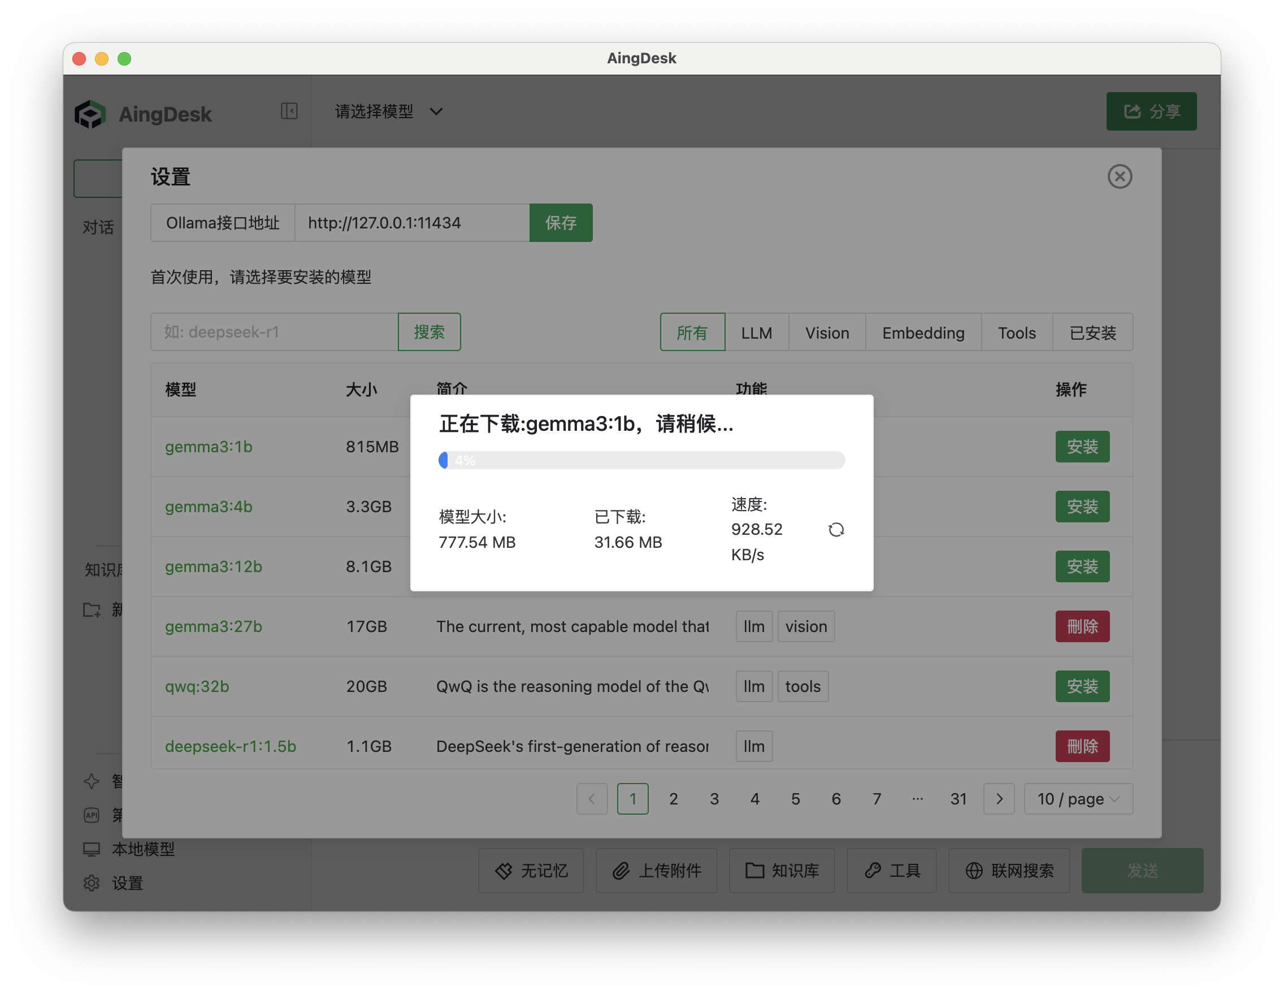Click the web search globe button
This screenshot has height=995, width=1284.
(x=1009, y=870)
